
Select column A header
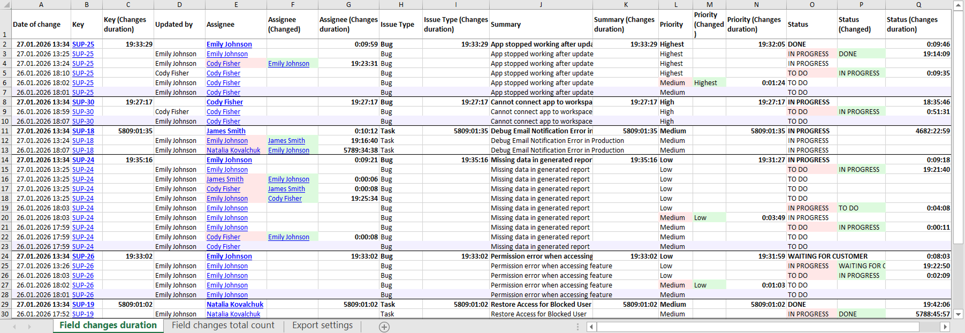[41, 5]
